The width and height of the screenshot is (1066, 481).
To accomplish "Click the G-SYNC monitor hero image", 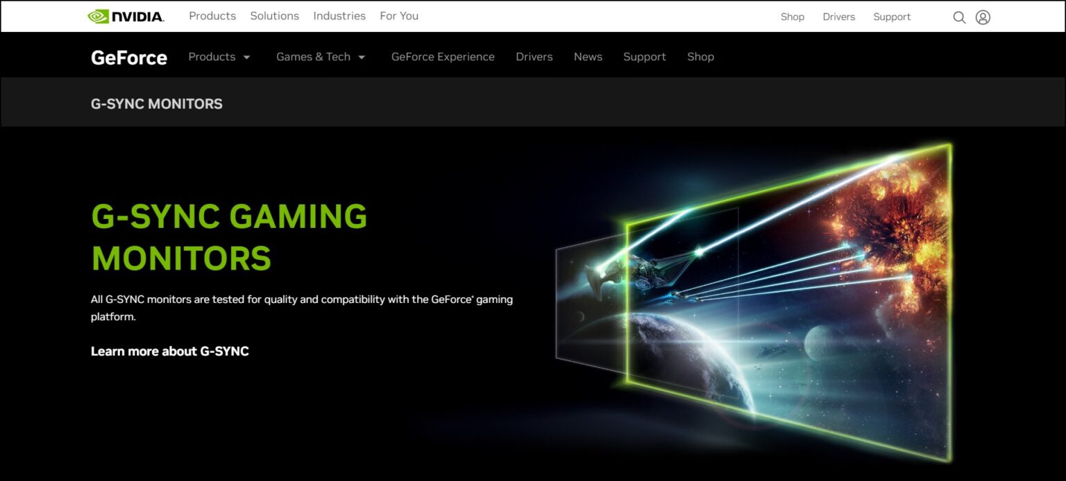I will pyautogui.click(x=763, y=291).
